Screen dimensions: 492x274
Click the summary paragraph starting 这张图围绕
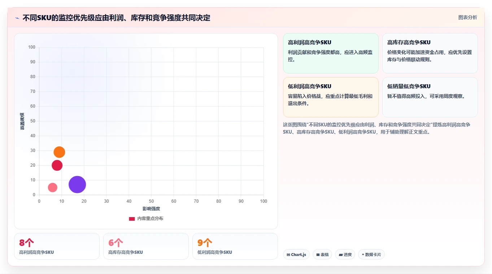[x=377, y=128]
